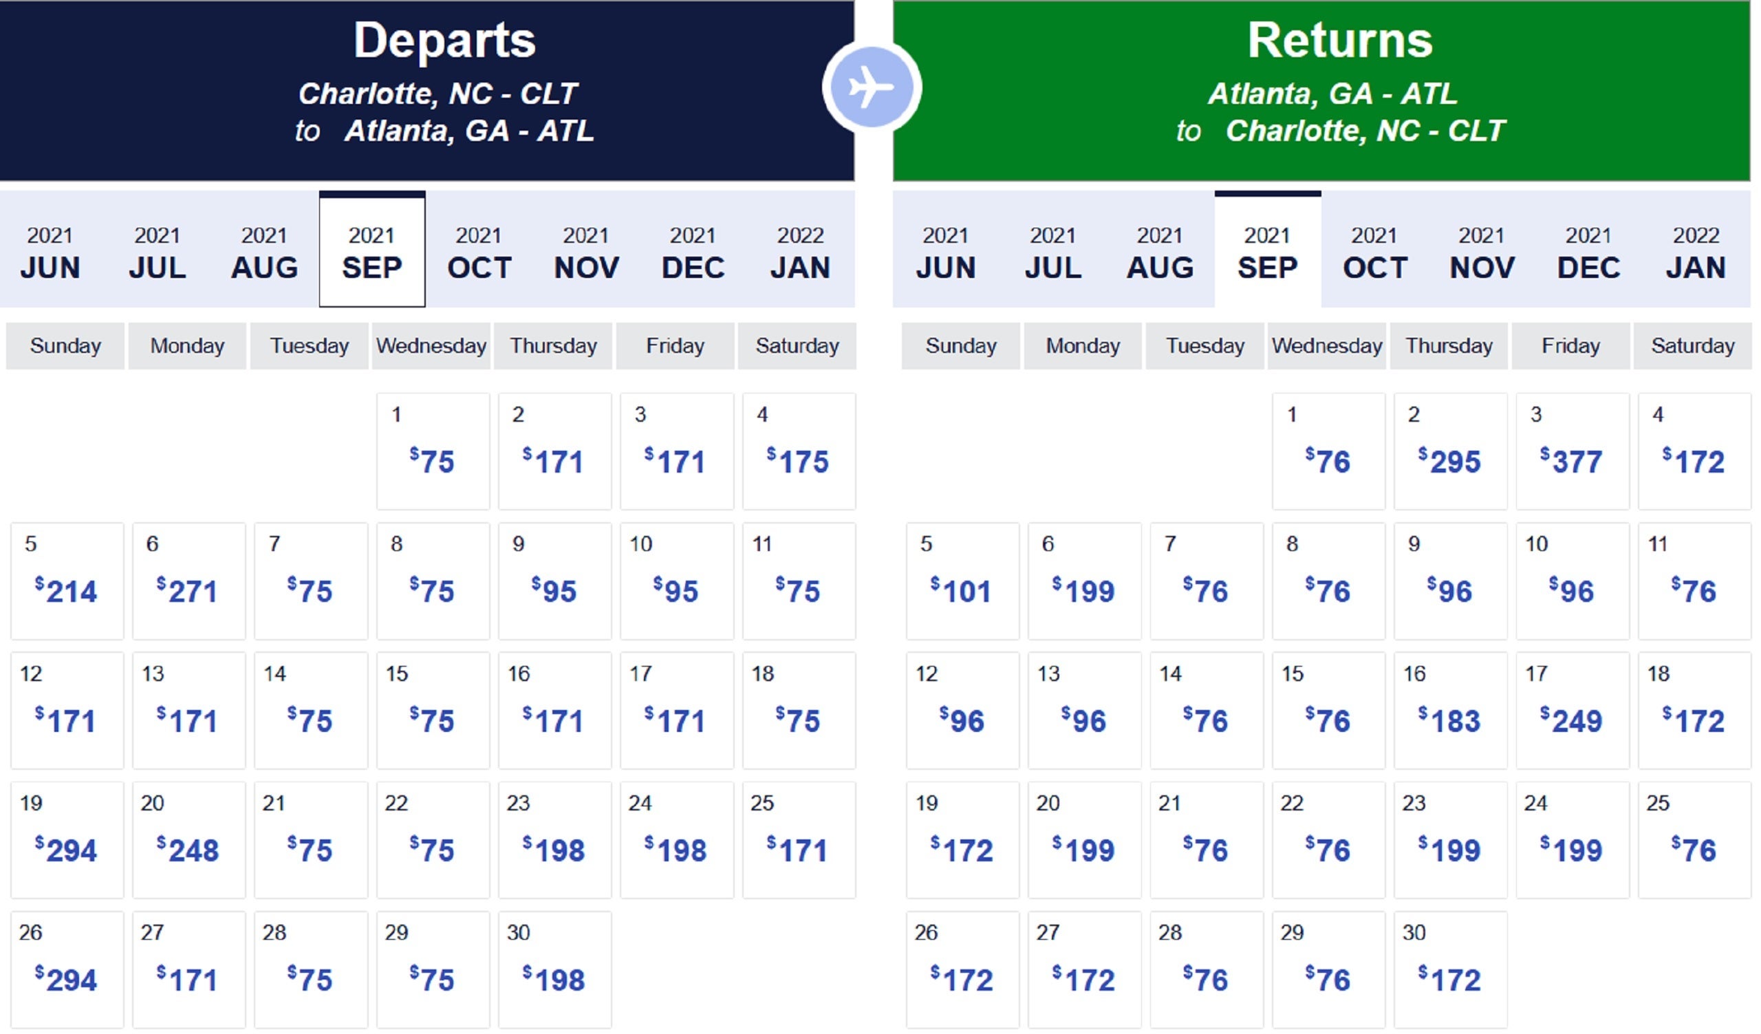Open the JAN 2022 tab under Returns
1761x1034 pixels.
pyautogui.click(x=1696, y=253)
